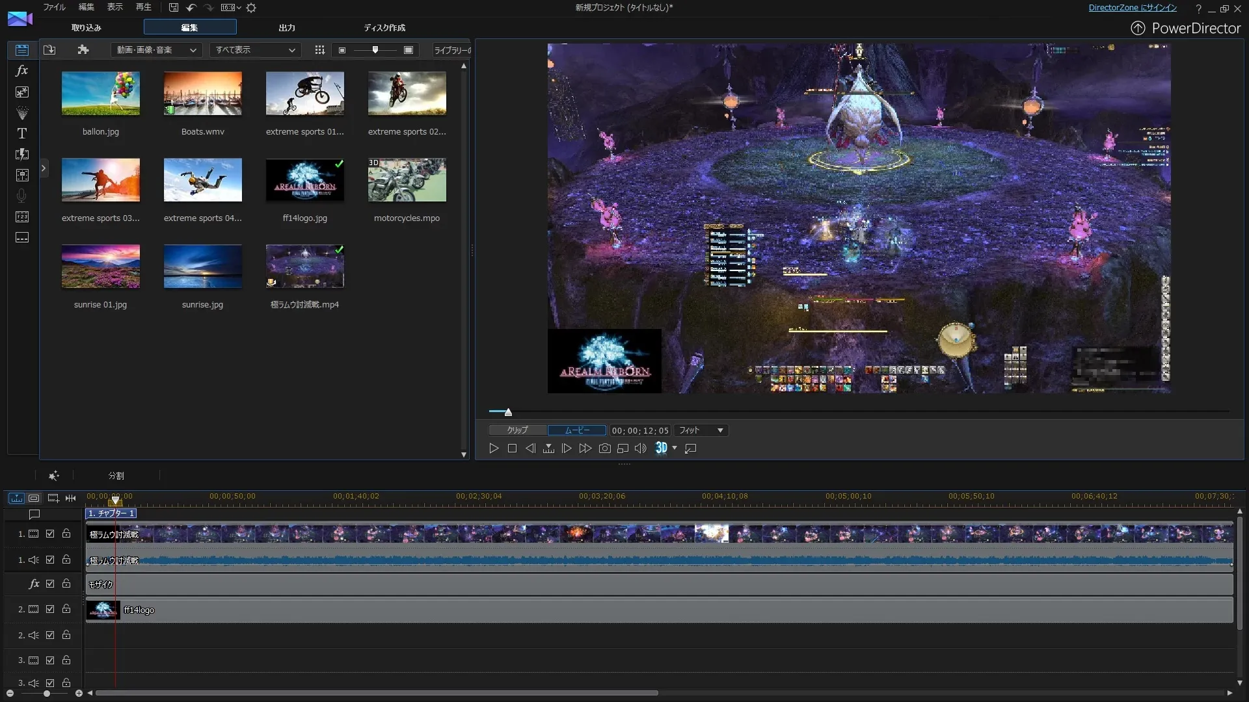Image resolution: width=1249 pixels, height=702 pixels.
Task: Open the 表示 menu
Action: pyautogui.click(x=114, y=7)
